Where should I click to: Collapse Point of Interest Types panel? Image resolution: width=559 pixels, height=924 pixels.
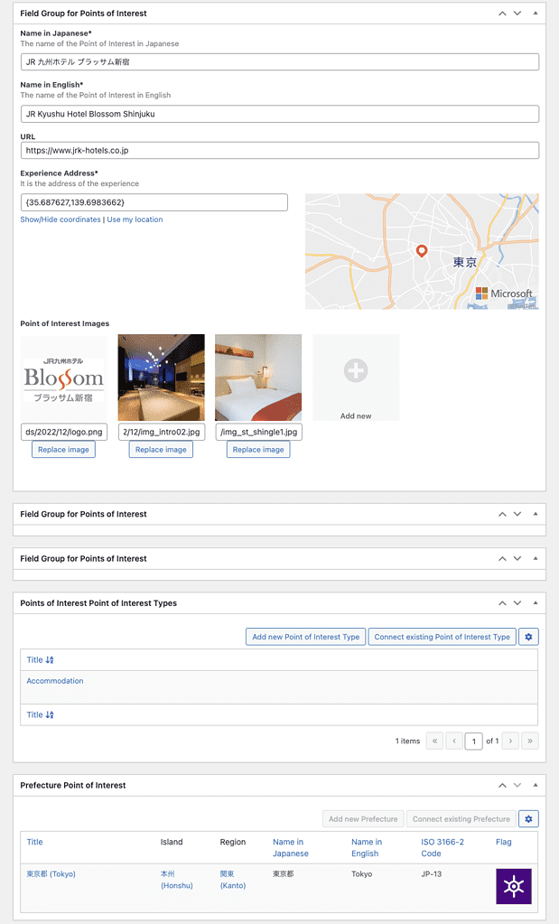[x=535, y=602]
